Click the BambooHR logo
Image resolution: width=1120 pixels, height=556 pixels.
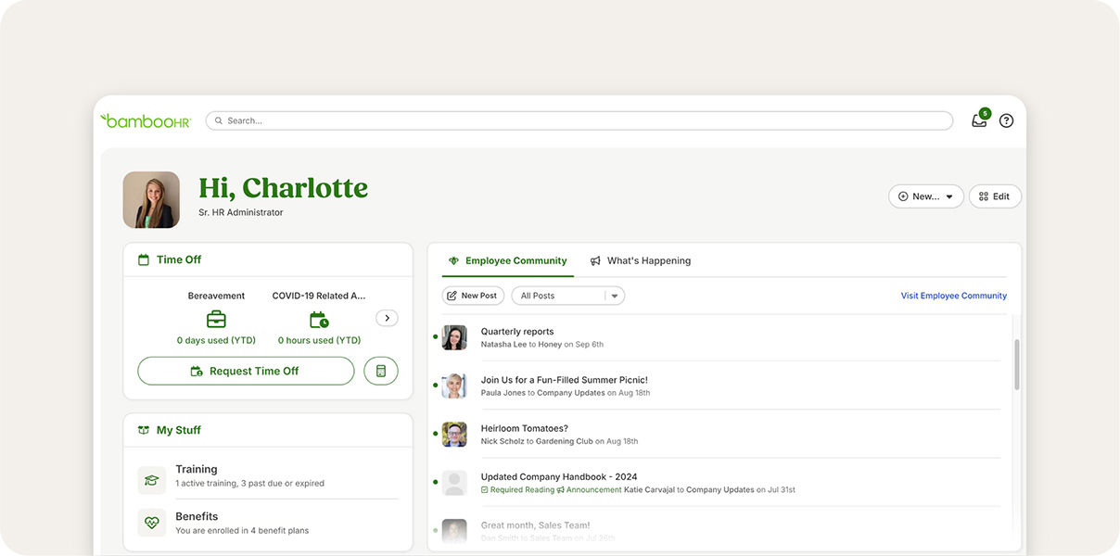click(146, 120)
